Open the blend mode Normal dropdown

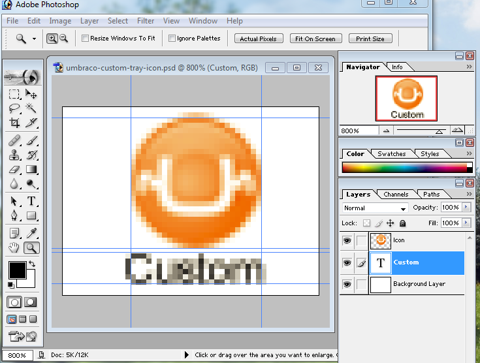pos(375,208)
